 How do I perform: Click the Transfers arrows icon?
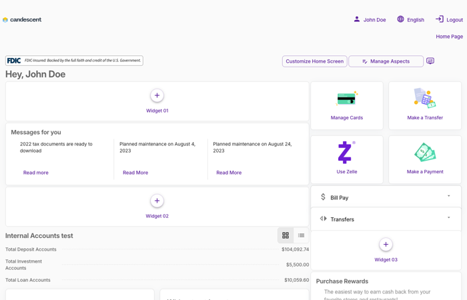pos(323,219)
